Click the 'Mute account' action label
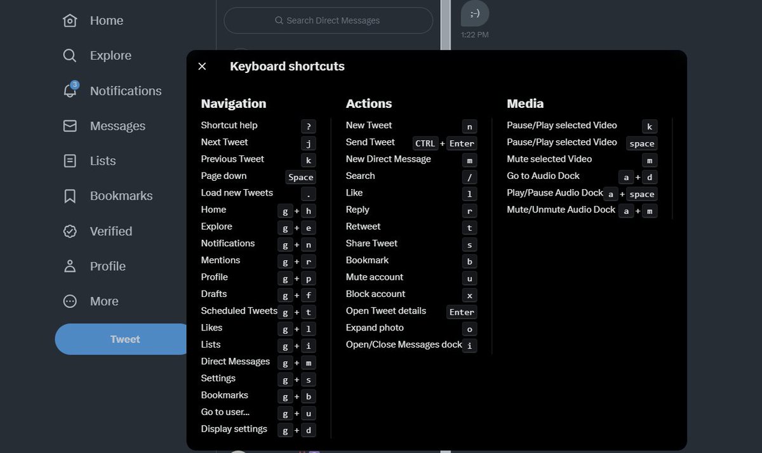 click(x=375, y=277)
